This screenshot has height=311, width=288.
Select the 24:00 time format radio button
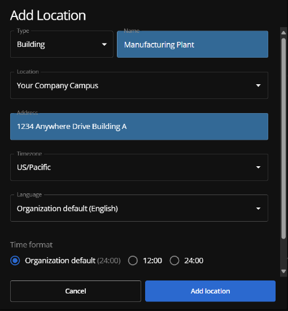point(174,261)
